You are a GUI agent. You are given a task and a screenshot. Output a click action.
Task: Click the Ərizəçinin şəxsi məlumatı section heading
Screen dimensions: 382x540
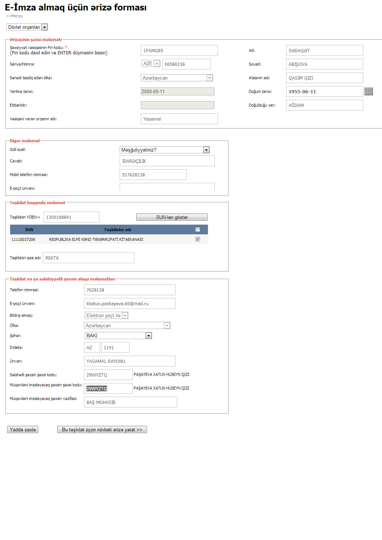point(36,40)
